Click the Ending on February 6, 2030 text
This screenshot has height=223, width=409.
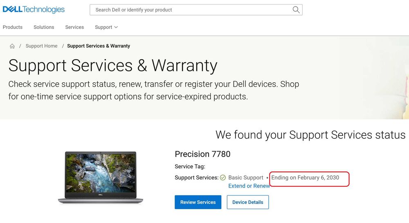[x=305, y=178]
